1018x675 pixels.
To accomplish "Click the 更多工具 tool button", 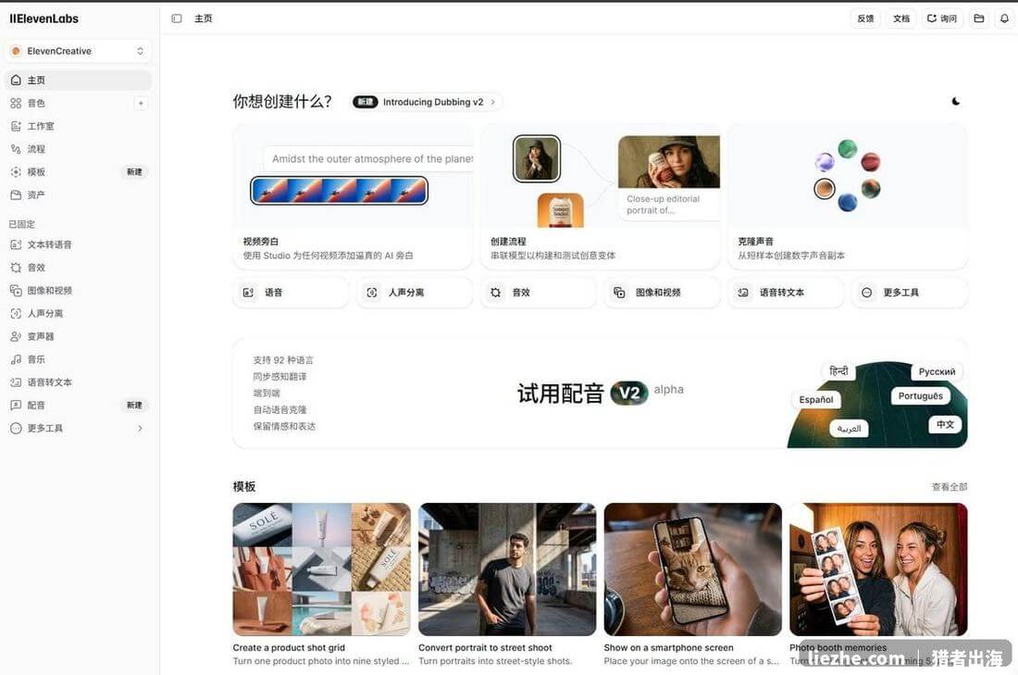I will [x=910, y=293].
